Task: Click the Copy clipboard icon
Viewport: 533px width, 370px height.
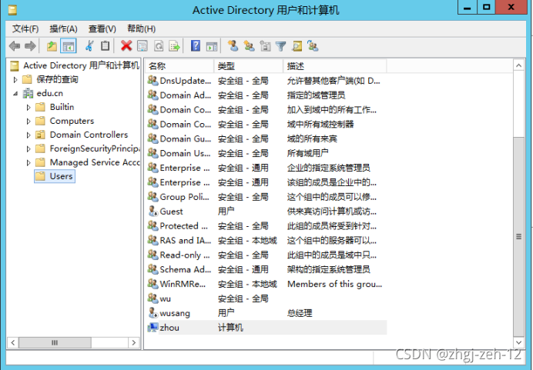Action: point(106,46)
